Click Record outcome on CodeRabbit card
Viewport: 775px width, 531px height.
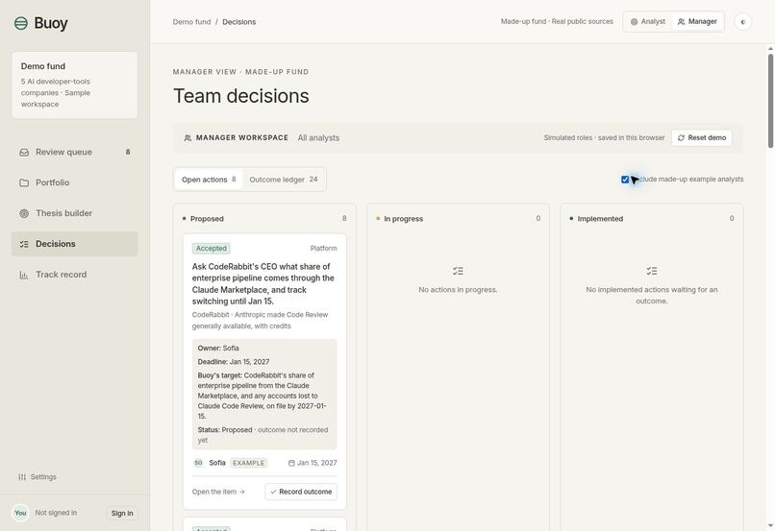[301, 492]
